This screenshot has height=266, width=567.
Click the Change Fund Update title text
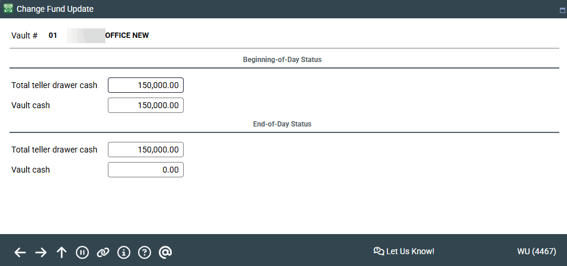[x=55, y=9]
